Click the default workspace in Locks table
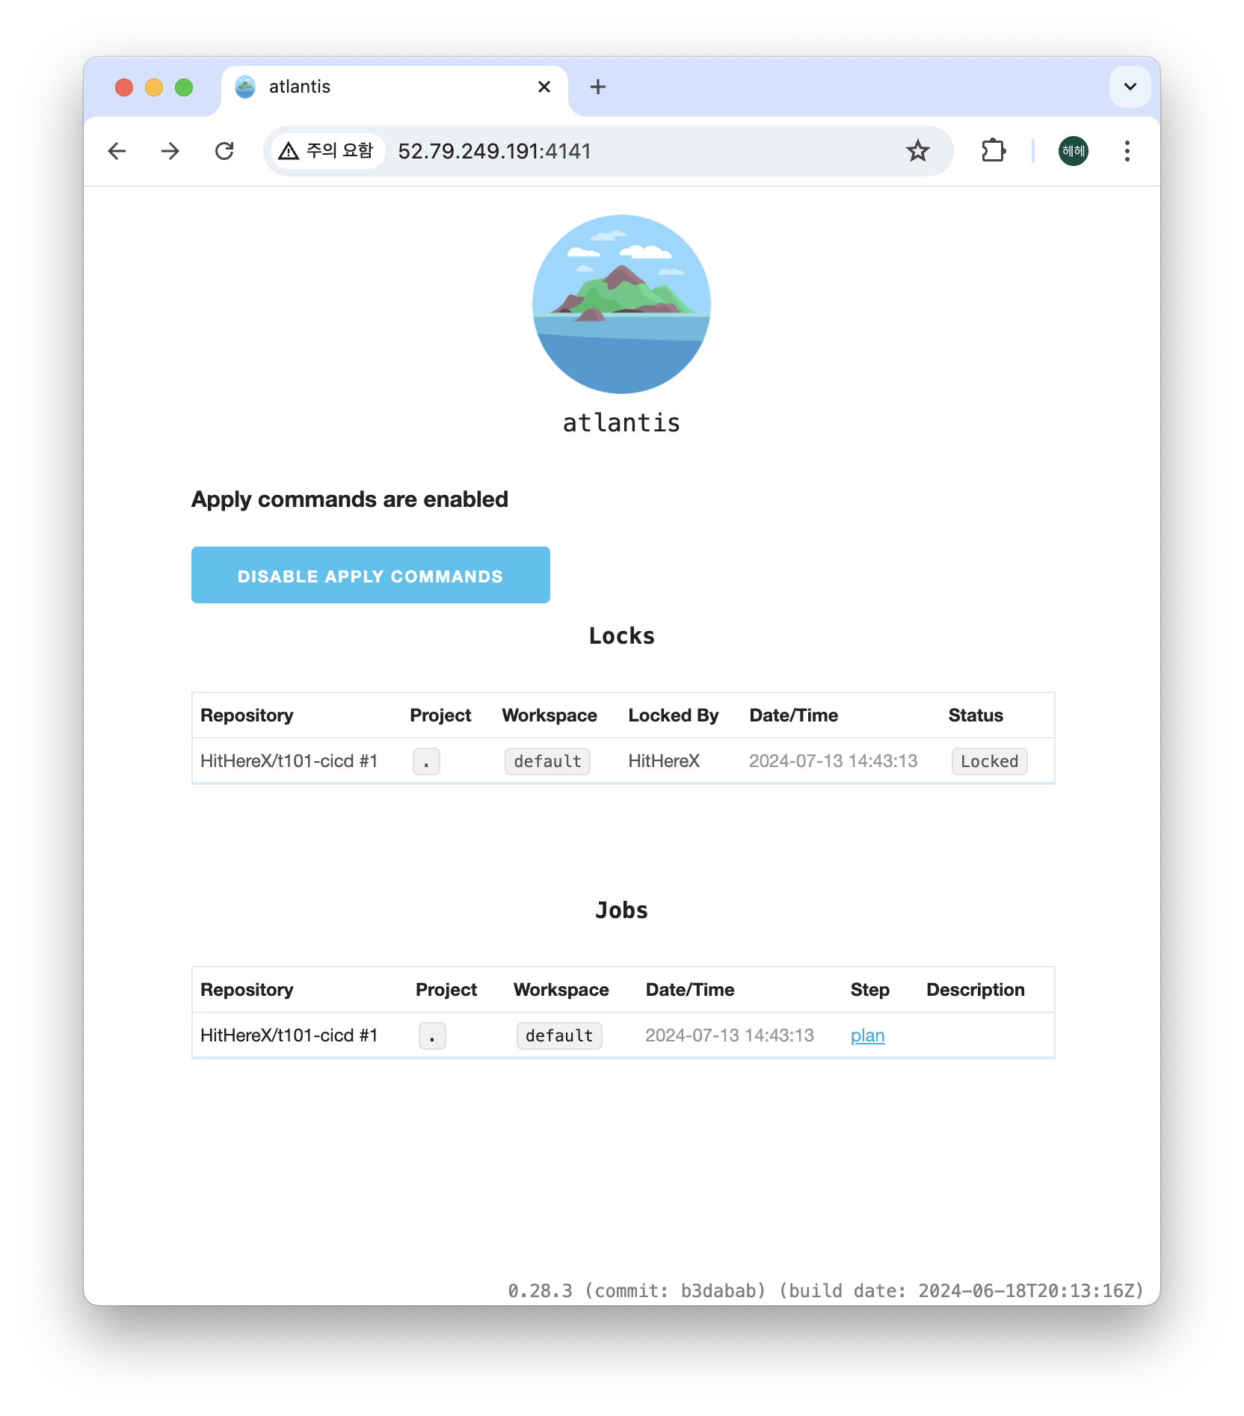This screenshot has height=1416, width=1244. (547, 761)
